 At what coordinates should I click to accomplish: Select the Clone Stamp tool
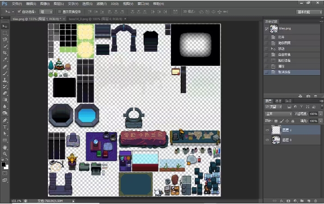(x=5, y=80)
